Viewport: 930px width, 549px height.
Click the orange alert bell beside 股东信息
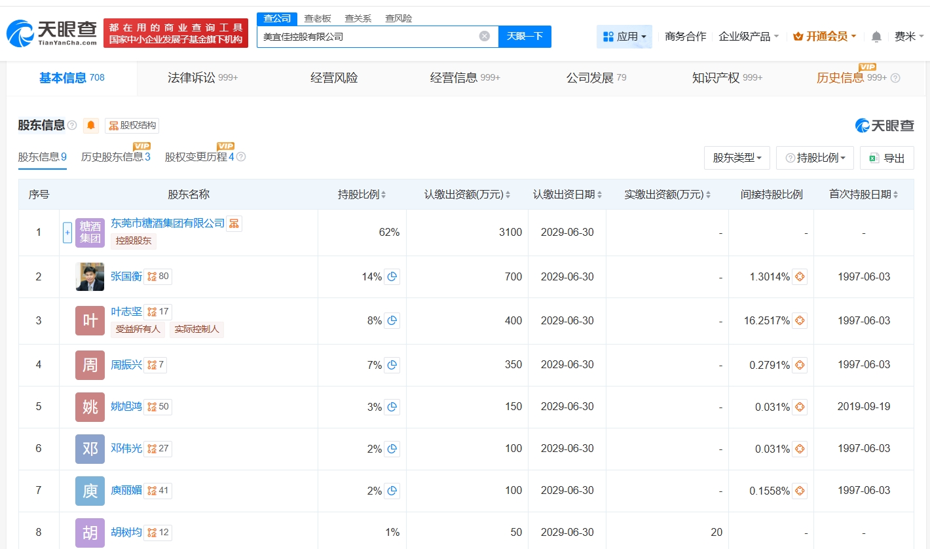click(91, 125)
